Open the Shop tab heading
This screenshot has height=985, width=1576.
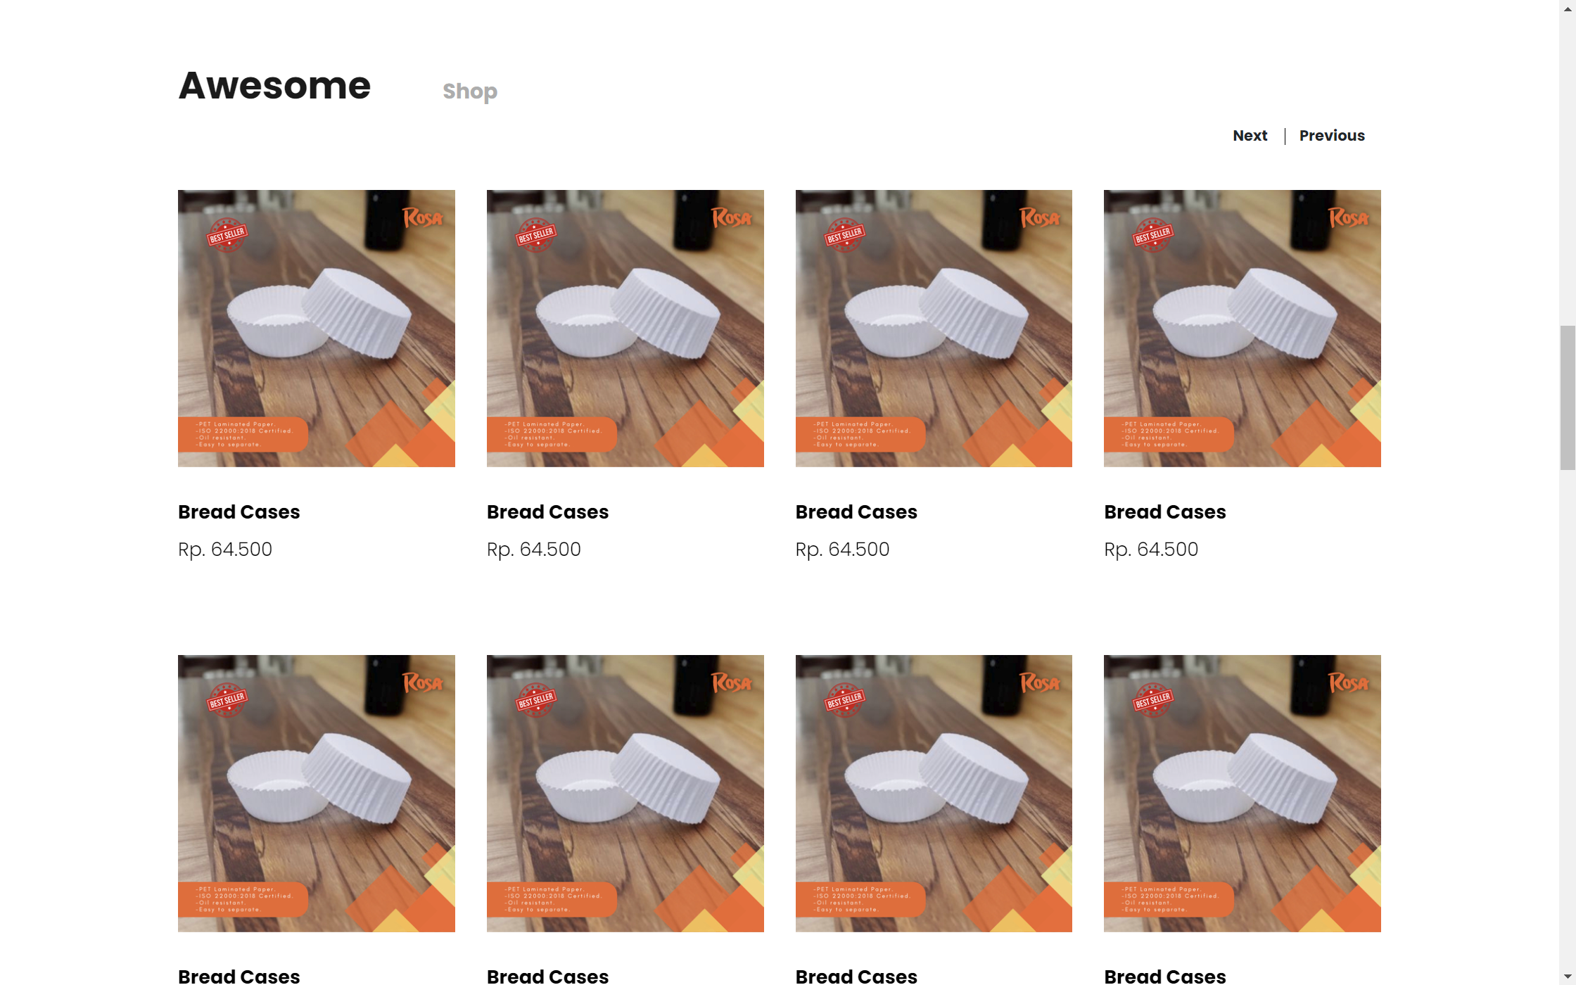click(470, 91)
